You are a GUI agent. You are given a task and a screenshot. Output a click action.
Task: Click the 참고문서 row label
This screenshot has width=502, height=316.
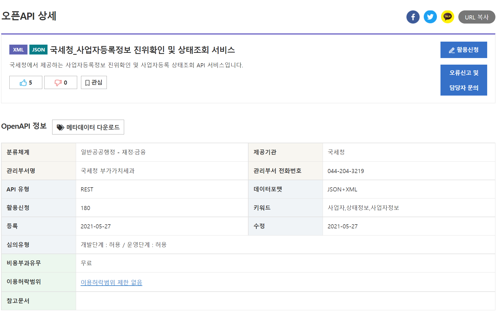(18, 301)
